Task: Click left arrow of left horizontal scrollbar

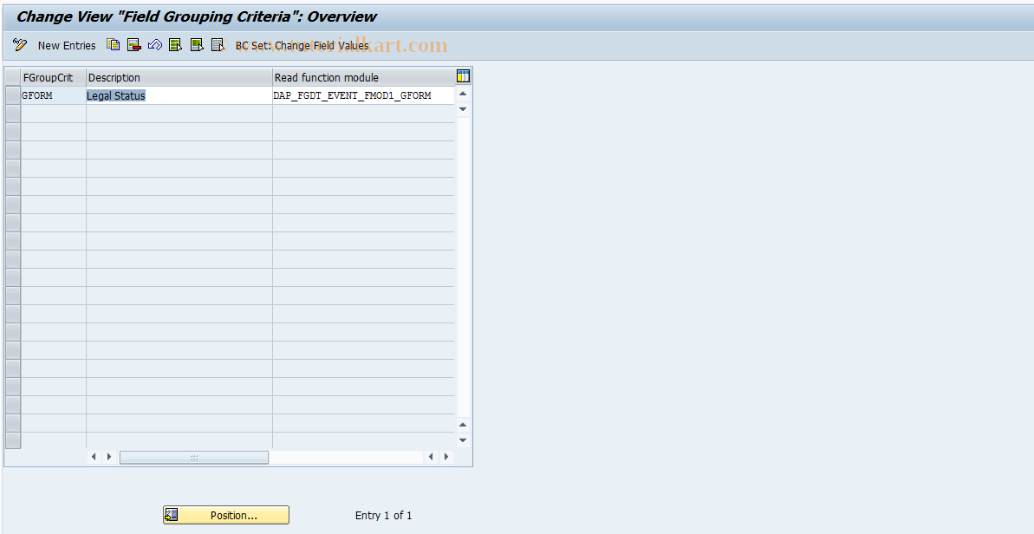Action: pyautogui.click(x=94, y=456)
